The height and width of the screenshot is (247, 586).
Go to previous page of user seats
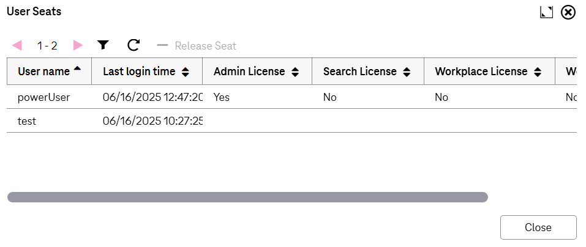click(17, 45)
